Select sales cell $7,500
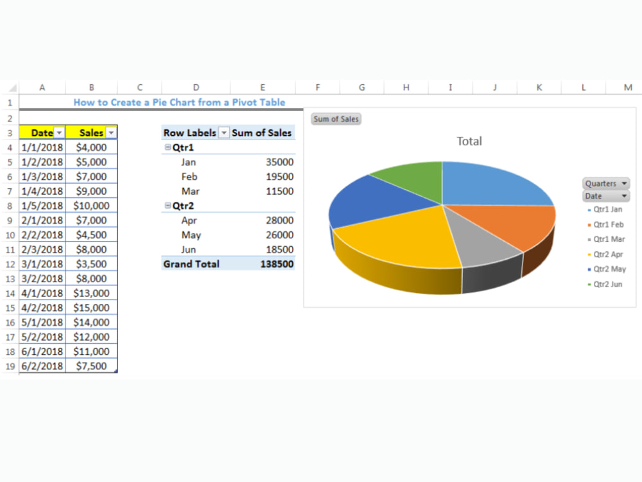 click(x=91, y=366)
